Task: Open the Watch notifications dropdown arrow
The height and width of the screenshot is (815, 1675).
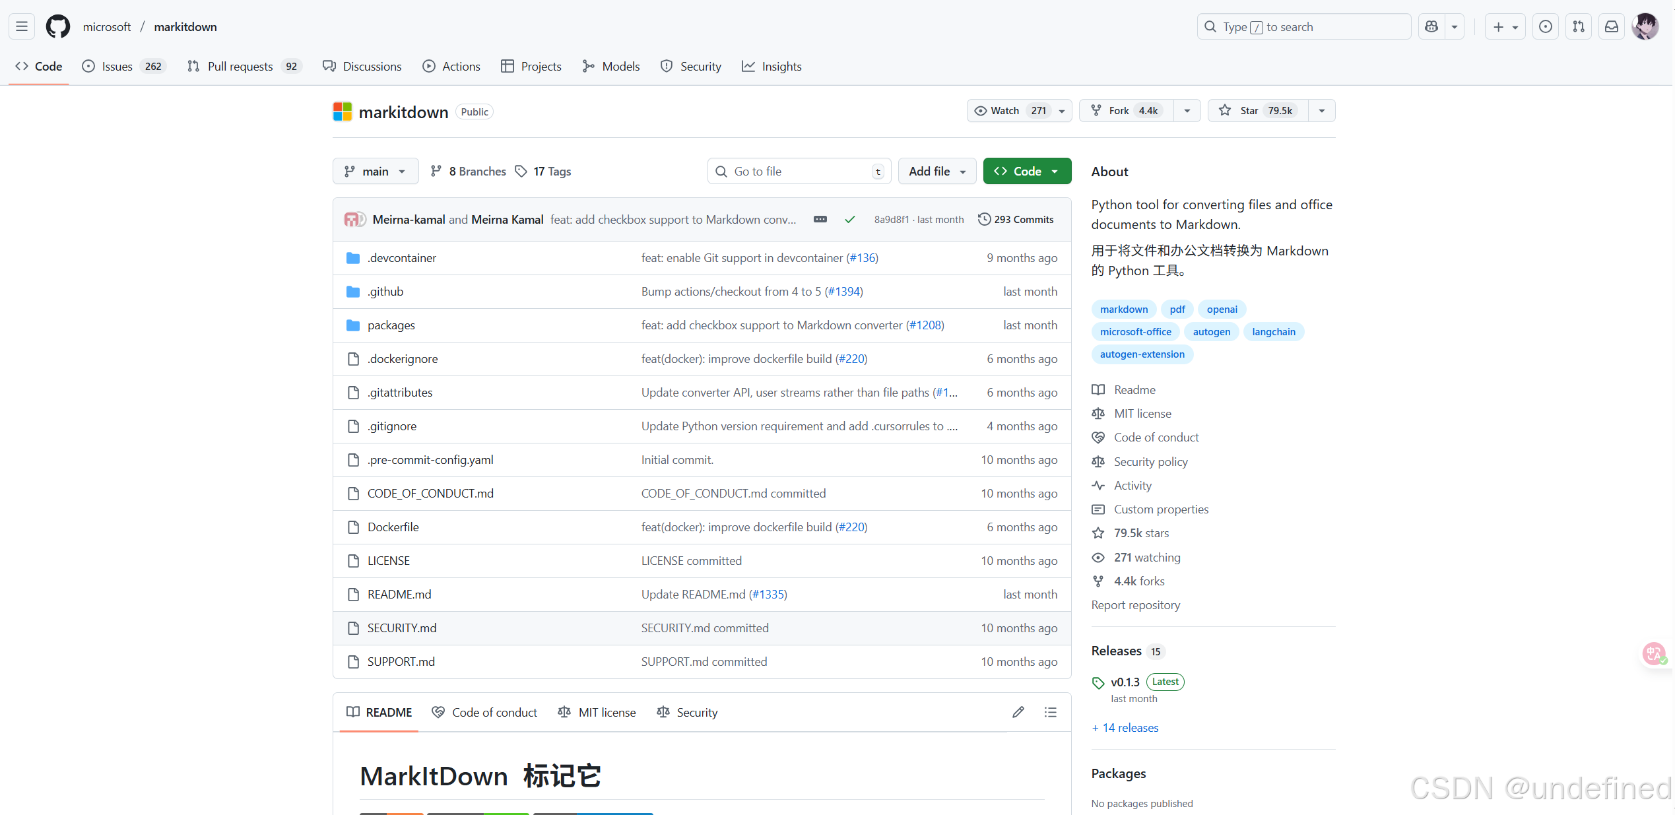Action: 1062,111
